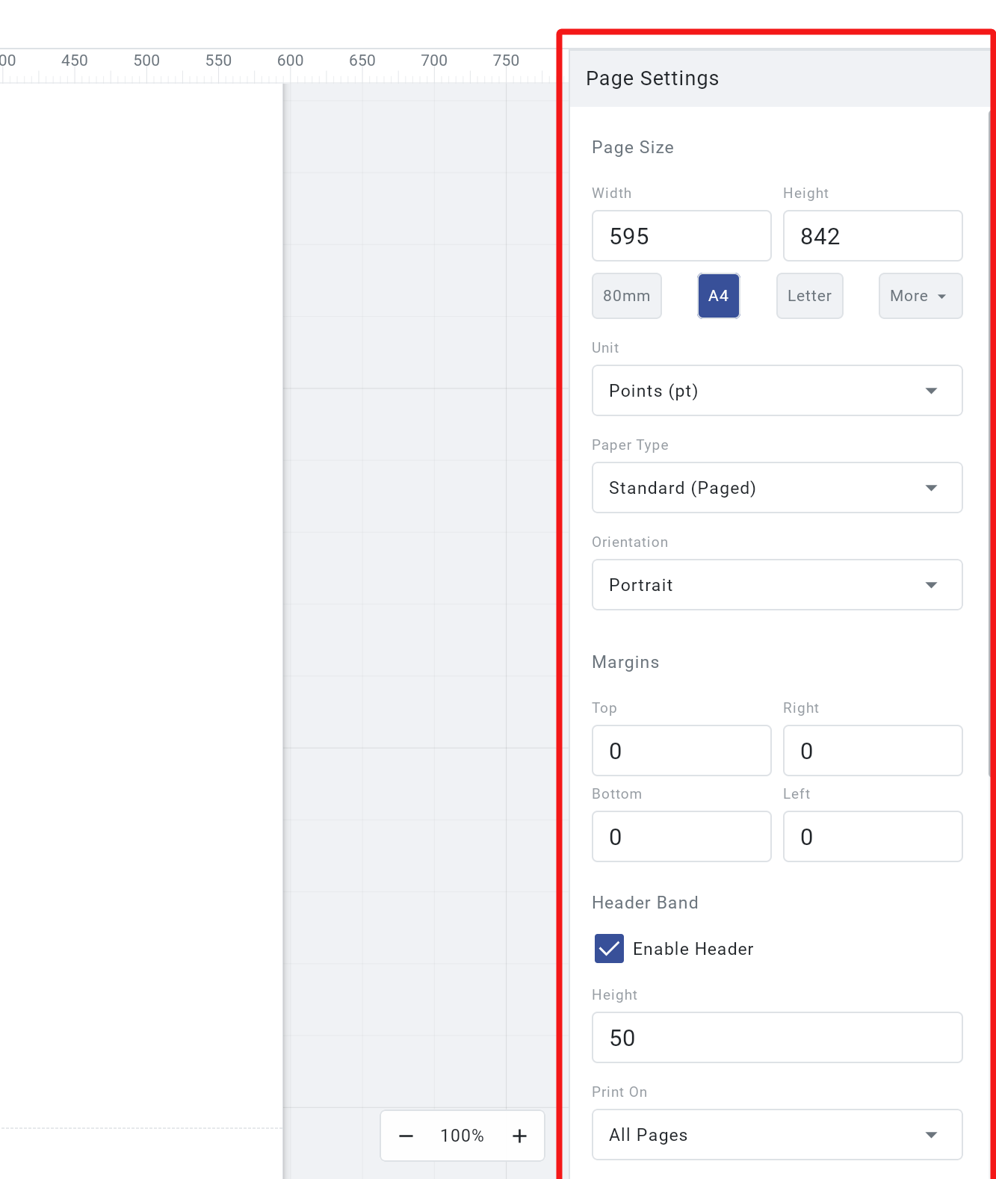This screenshot has height=1179, width=996.
Task: Select the Left margin field
Action: click(872, 836)
